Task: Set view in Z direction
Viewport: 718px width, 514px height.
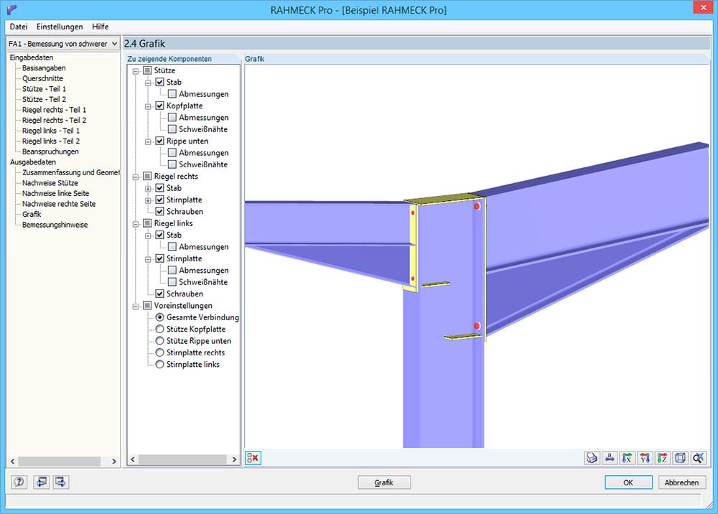Action: (x=663, y=458)
